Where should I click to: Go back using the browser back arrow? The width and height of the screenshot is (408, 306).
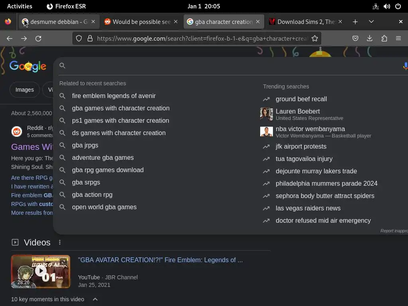point(10,39)
